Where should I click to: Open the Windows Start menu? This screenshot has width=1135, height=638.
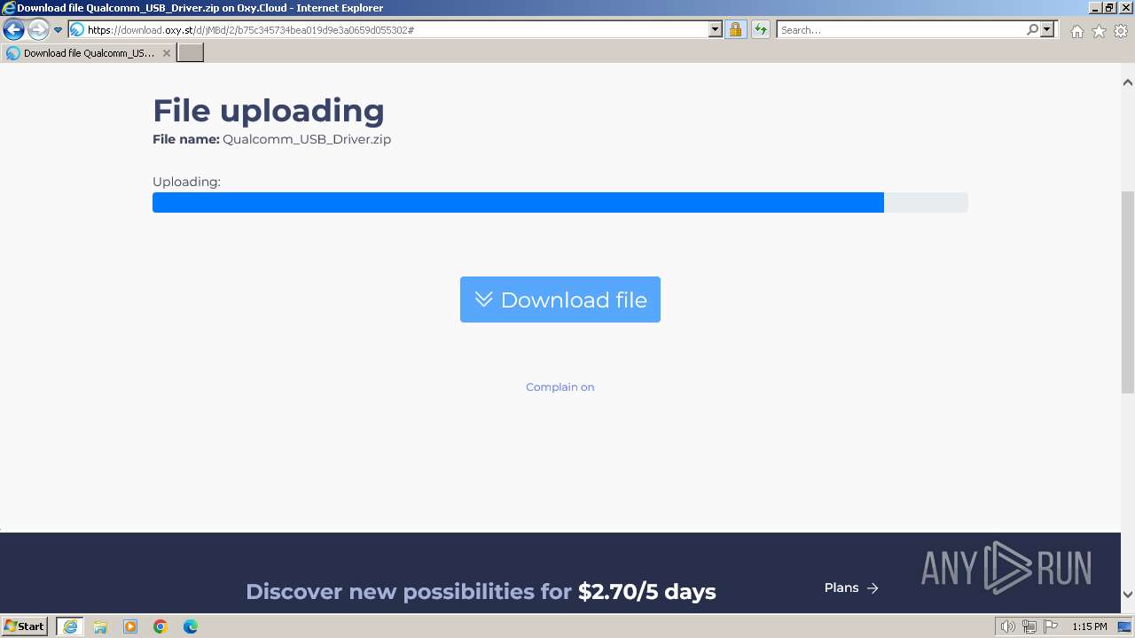click(24, 626)
